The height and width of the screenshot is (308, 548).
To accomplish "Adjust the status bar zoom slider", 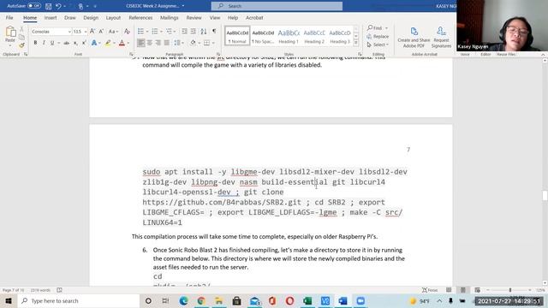I will [510, 290].
